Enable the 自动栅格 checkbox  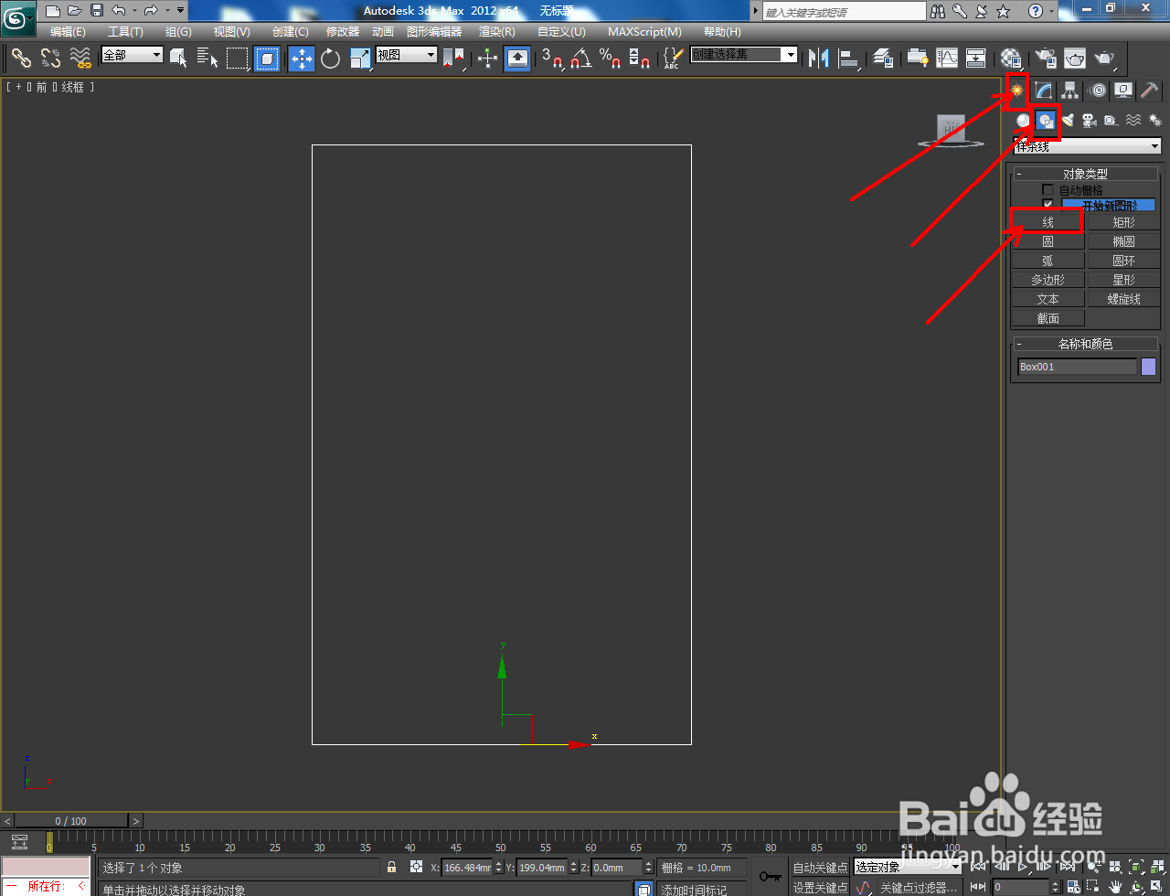tap(1048, 190)
